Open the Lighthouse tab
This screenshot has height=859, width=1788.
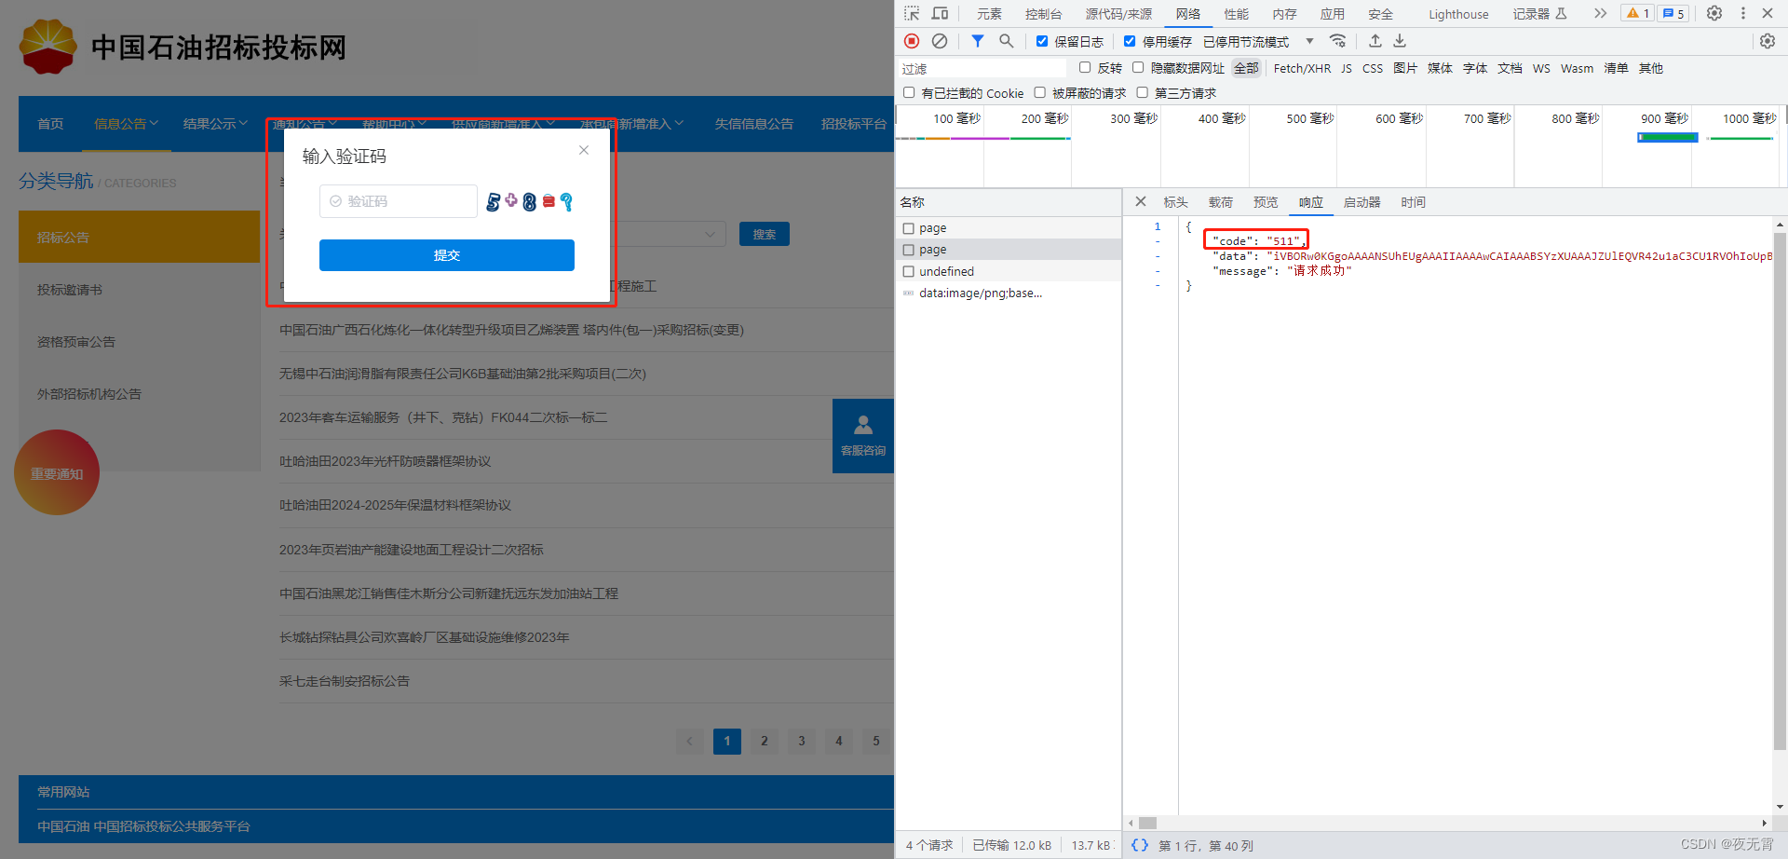pyautogui.click(x=1458, y=14)
